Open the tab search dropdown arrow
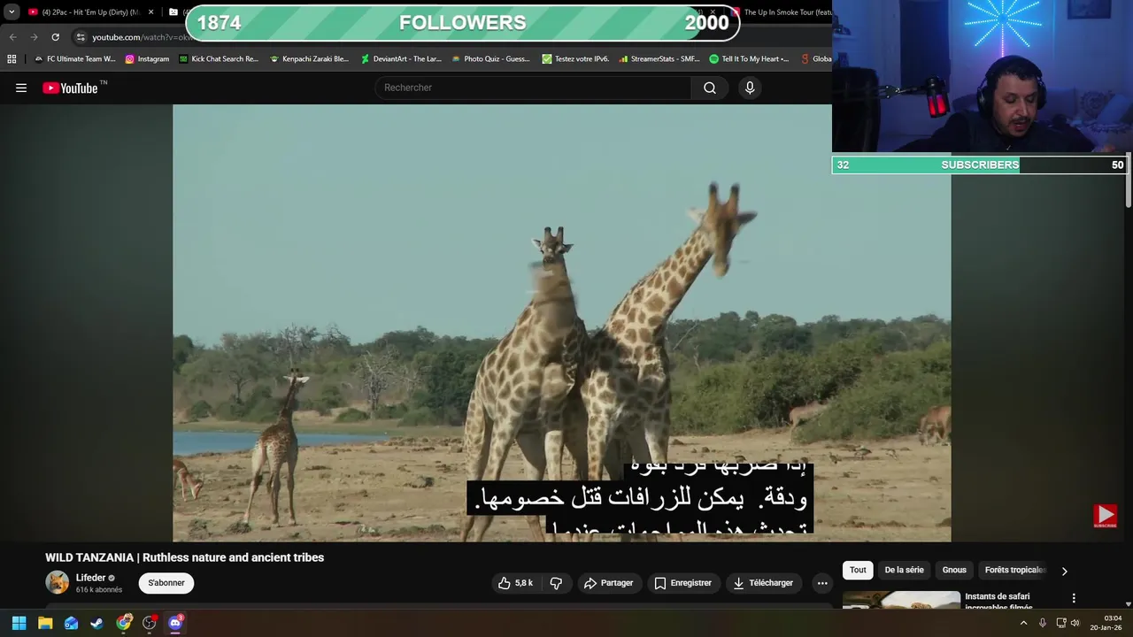The image size is (1133, 637). 12,12
